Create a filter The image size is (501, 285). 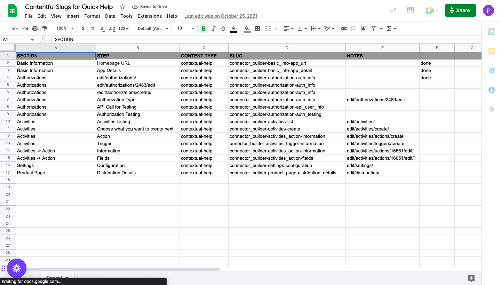click(x=374, y=29)
